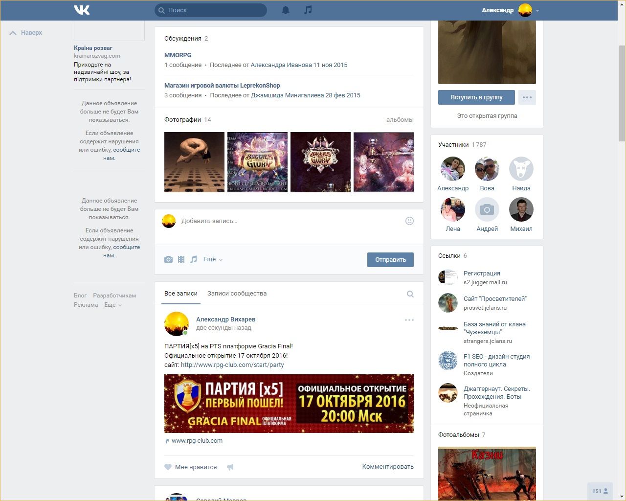The image size is (626, 501).
Task: Click the Отправить button
Action: tap(390, 260)
